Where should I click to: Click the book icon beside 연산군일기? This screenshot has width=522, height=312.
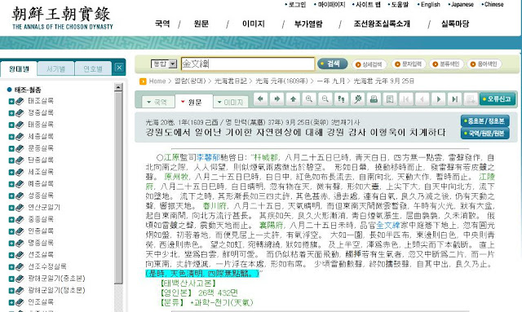(20, 208)
